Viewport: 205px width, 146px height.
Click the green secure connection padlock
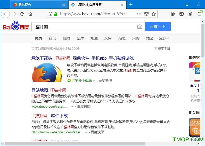coord(56,14)
